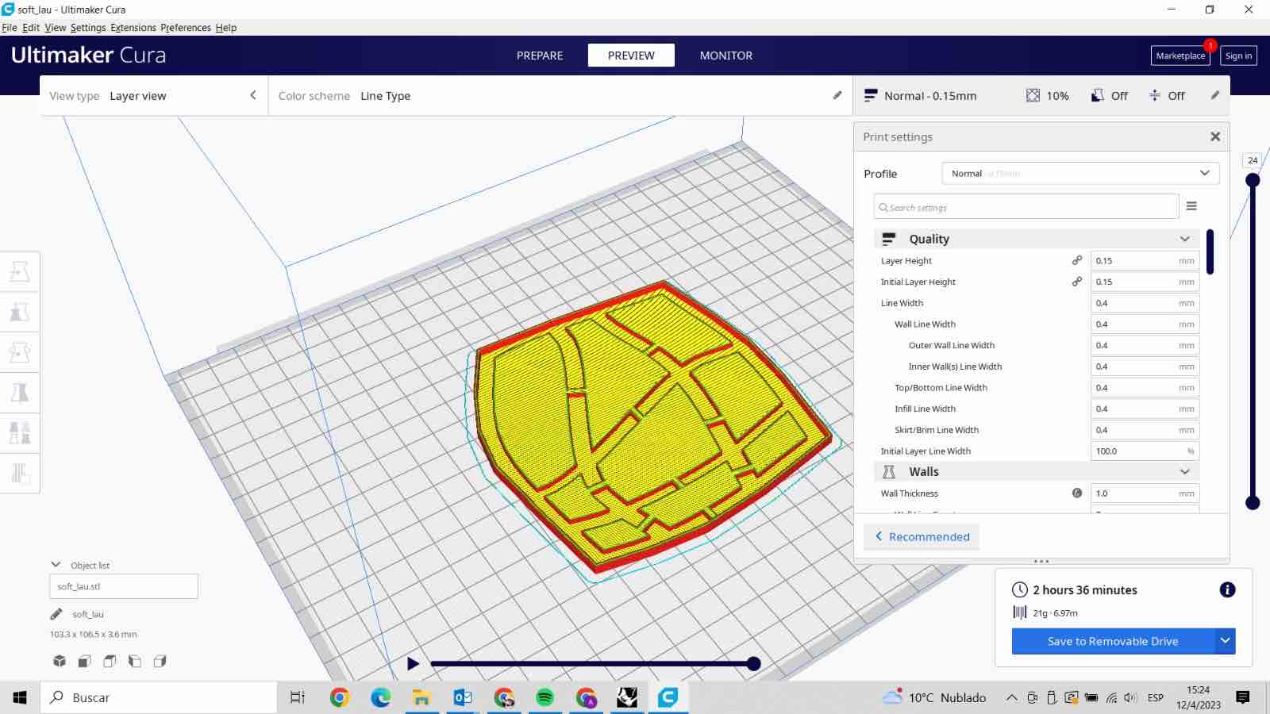The height and width of the screenshot is (714, 1270).
Task: Open settings visibility hamburger menu
Action: [x=1191, y=206]
